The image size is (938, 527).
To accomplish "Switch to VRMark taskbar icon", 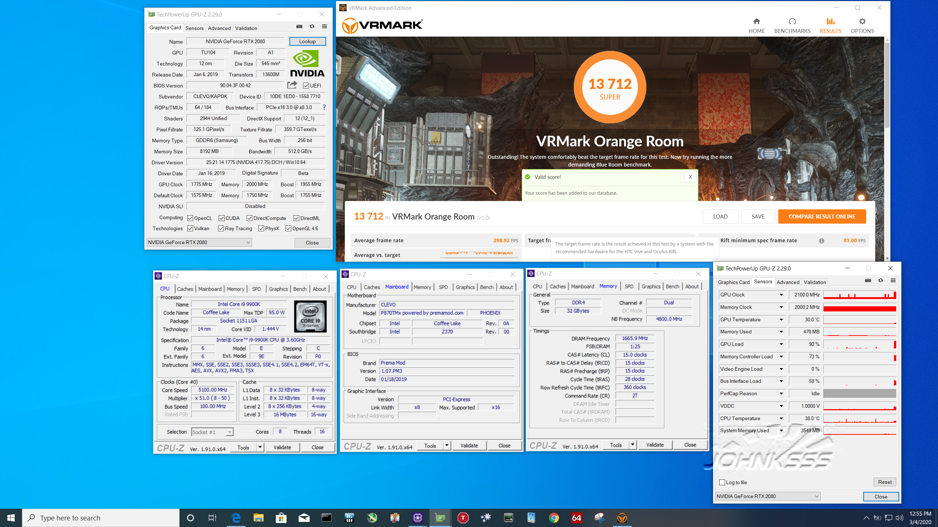I will [622, 518].
